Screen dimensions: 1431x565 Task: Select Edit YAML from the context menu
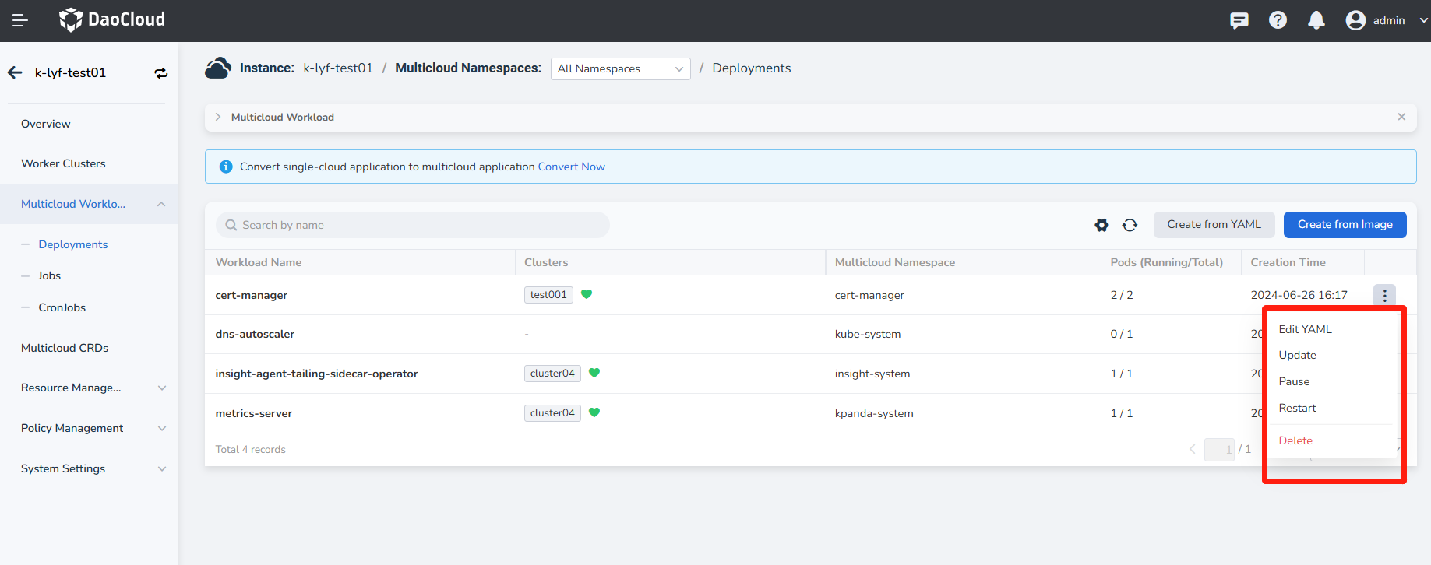click(1305, 329)
